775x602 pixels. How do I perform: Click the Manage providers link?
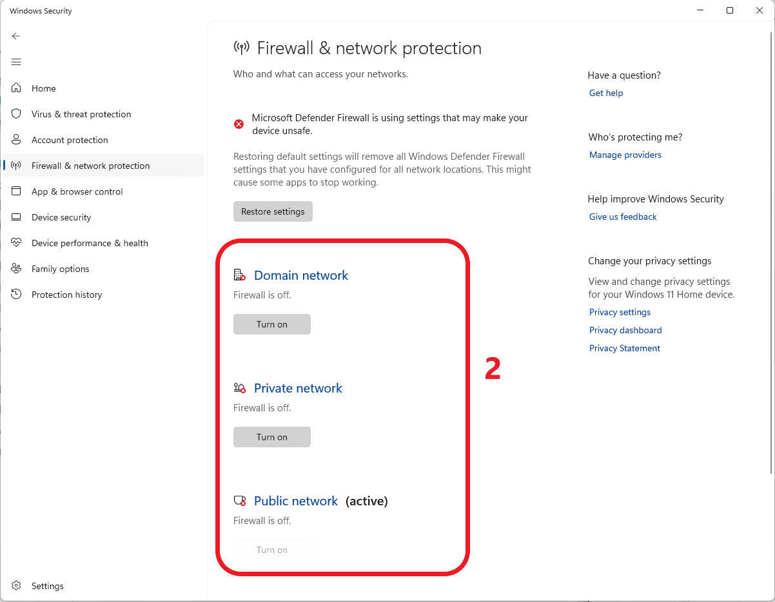[x=625, y=155]
